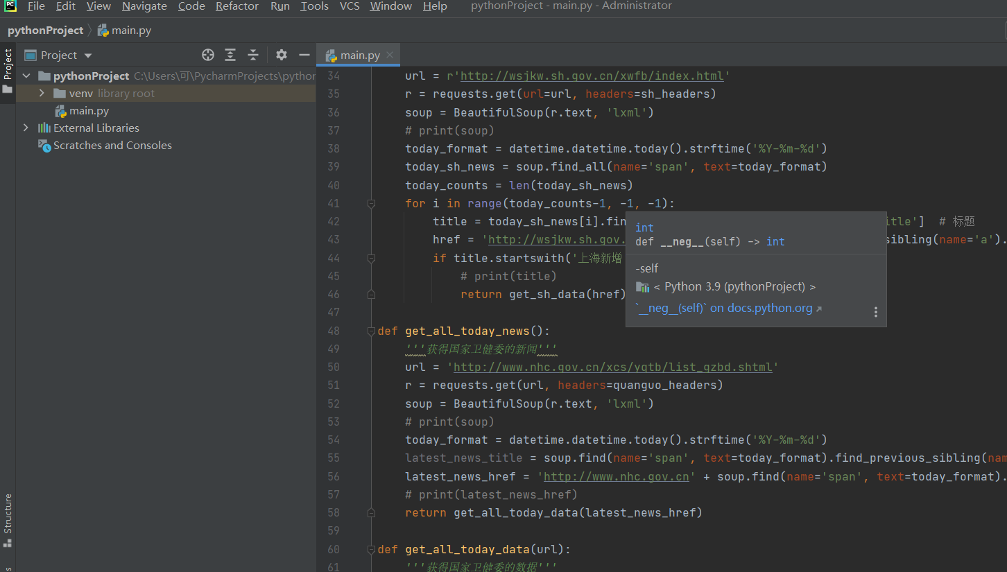Click fold end marker on line 46
The height and width of the screenshot is (572, 1007).
(x=371, y=294)
